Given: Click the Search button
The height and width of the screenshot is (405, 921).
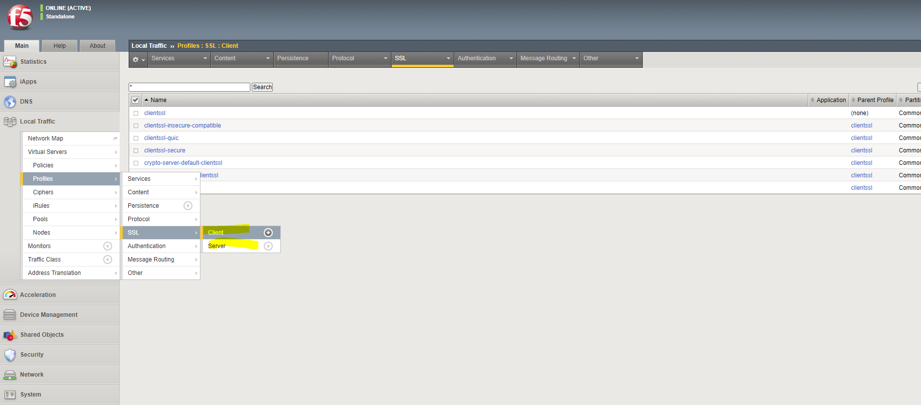Looking at the screenshot, I should pyautogui.click(x=262, y=87).
